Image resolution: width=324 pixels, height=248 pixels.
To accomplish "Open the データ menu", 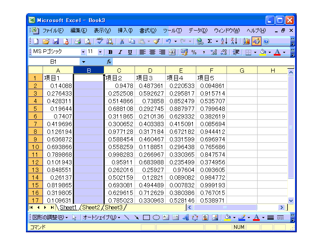I will [198, 31].
